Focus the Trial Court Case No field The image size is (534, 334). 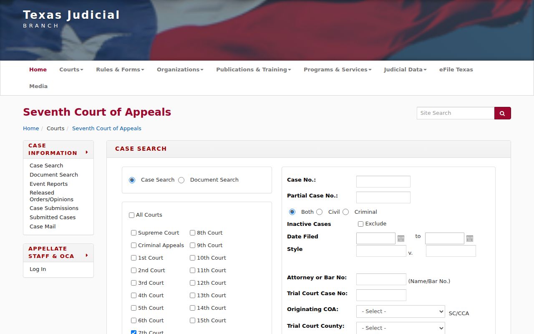click(381, 295)
